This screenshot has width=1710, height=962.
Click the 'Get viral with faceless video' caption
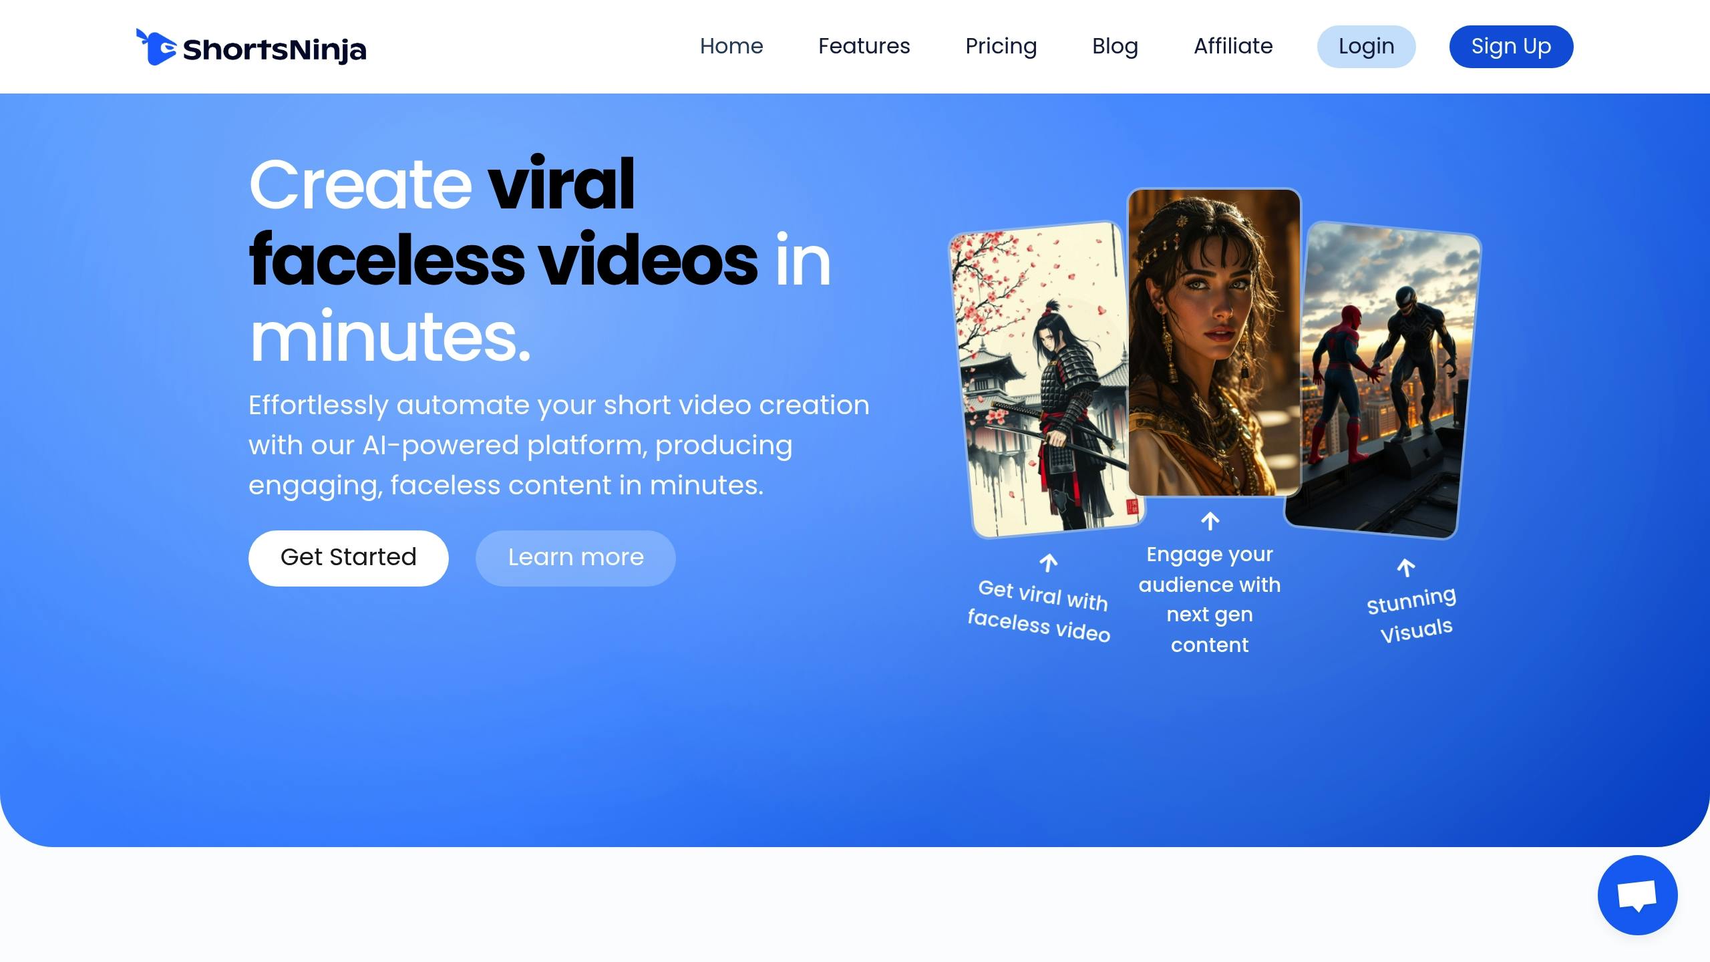click(1040, 611)
